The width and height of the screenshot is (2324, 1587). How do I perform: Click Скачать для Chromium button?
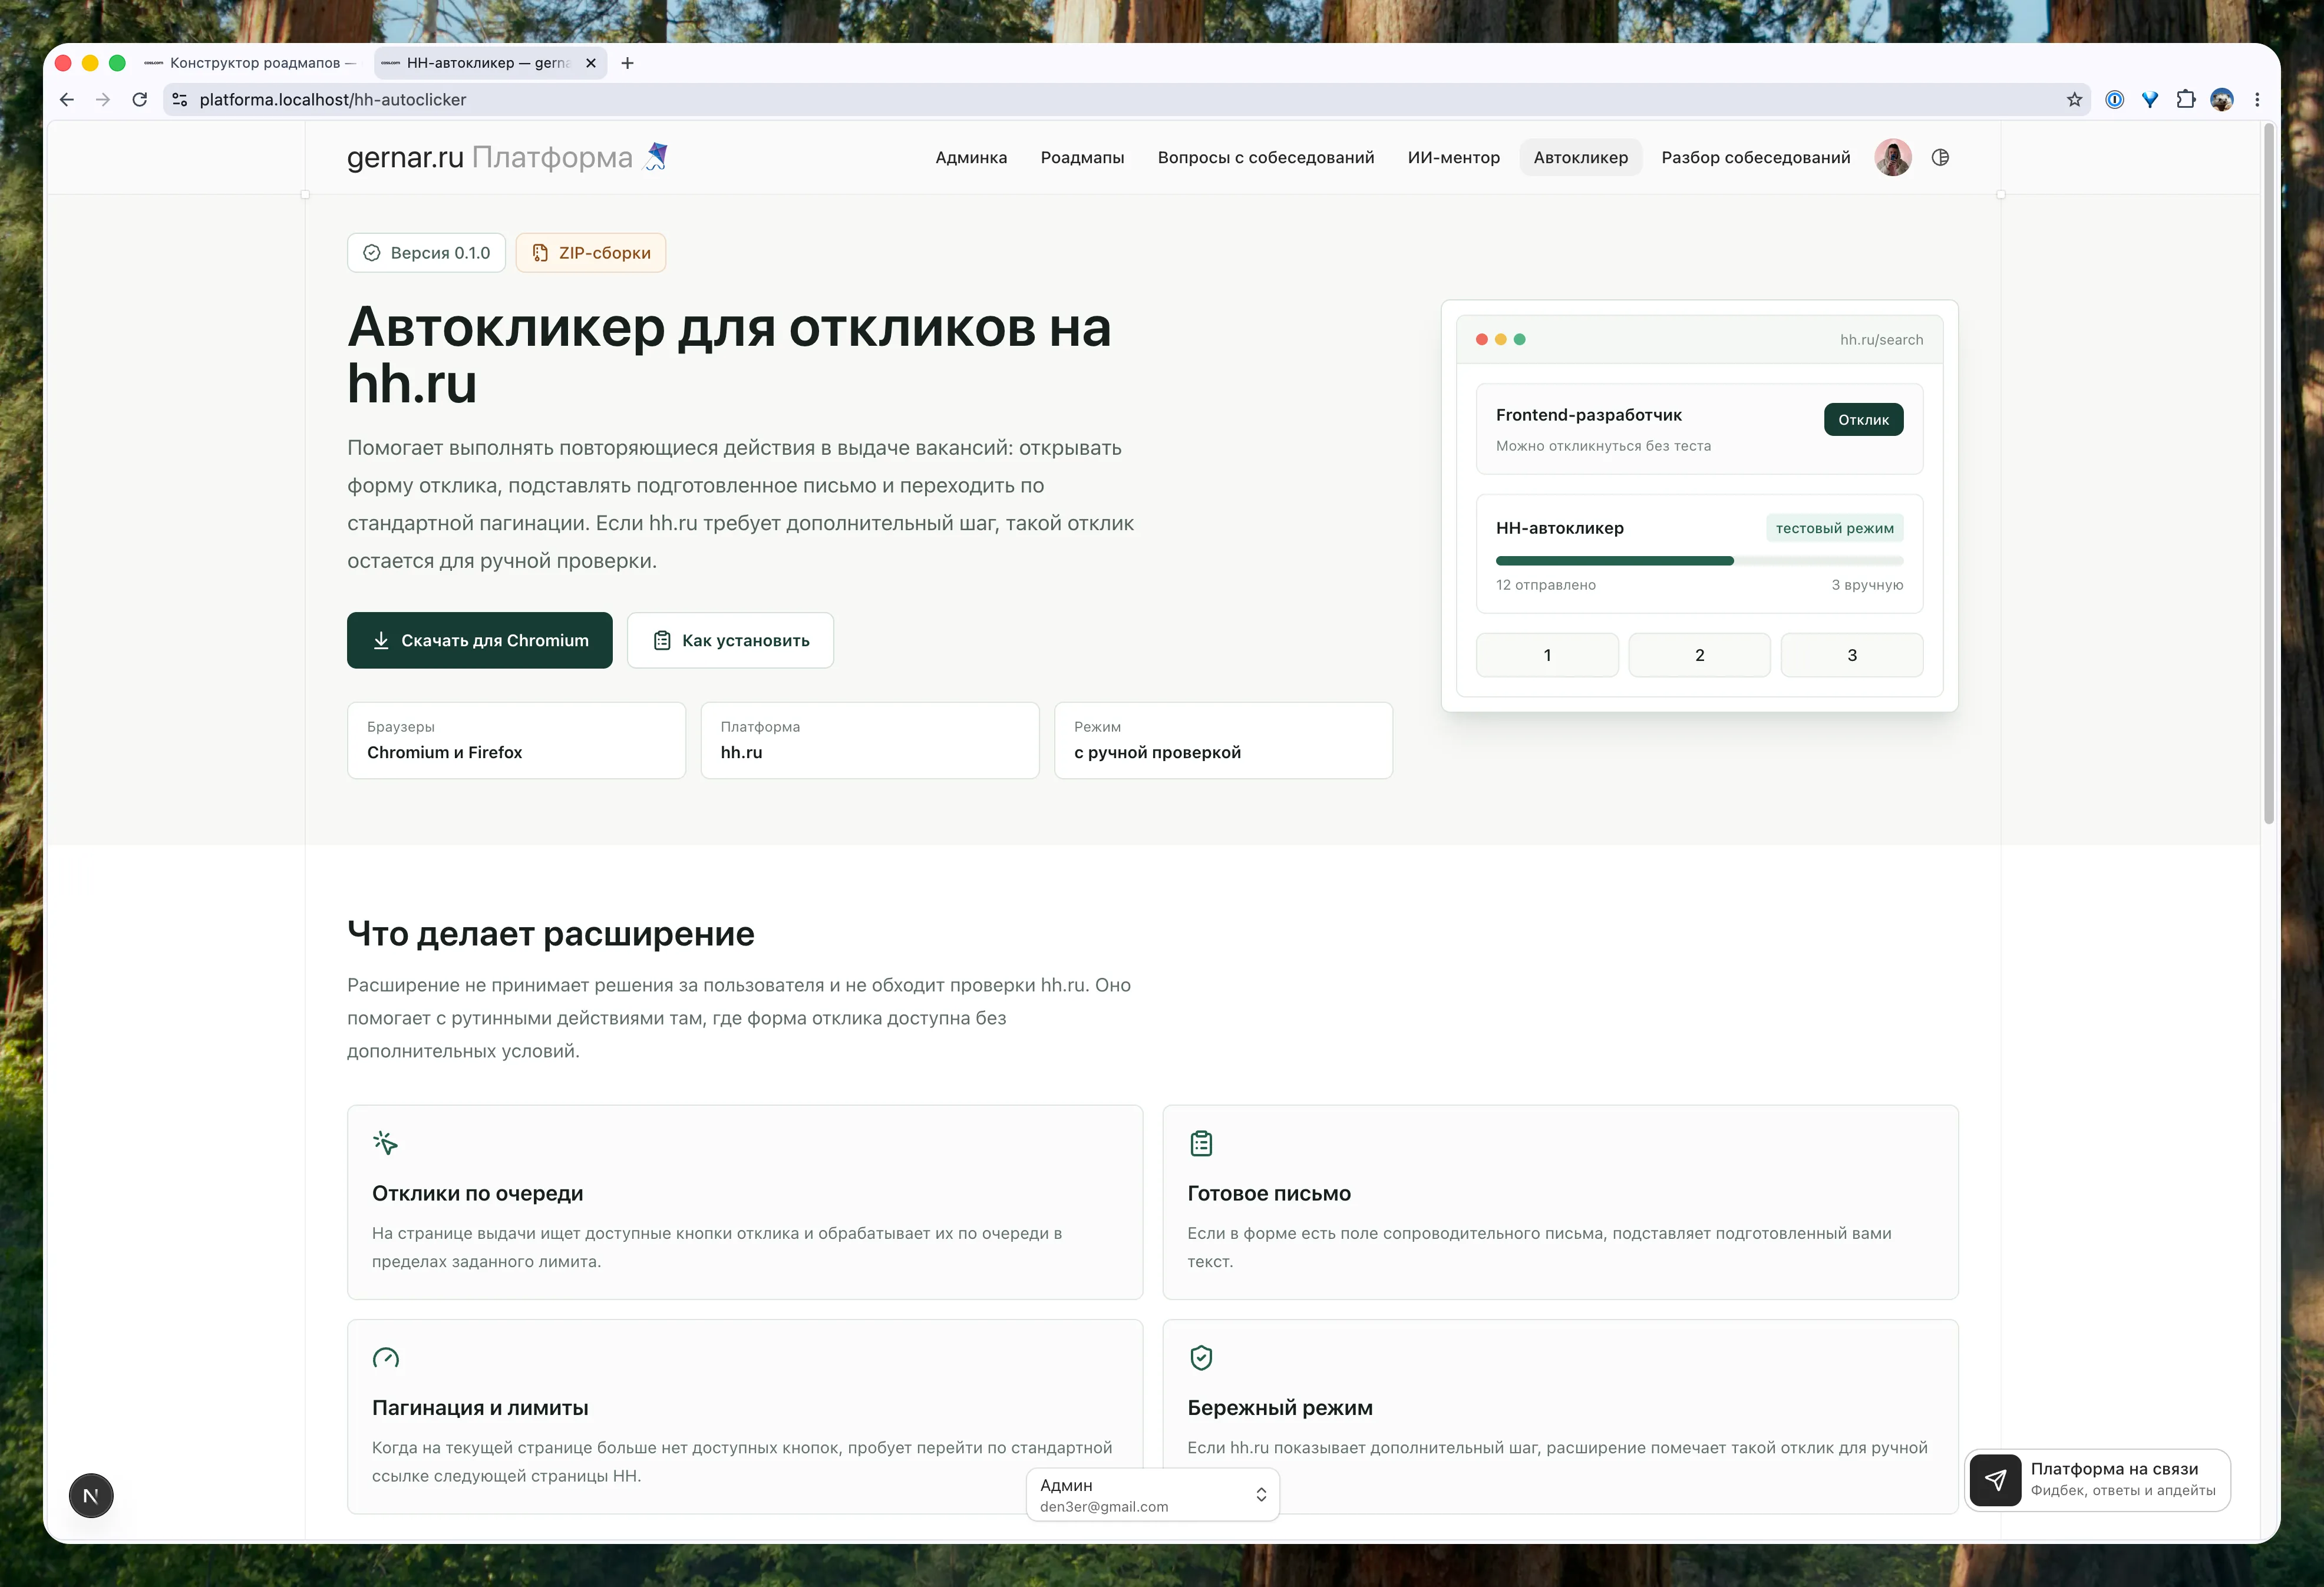(x=479, y=640)
